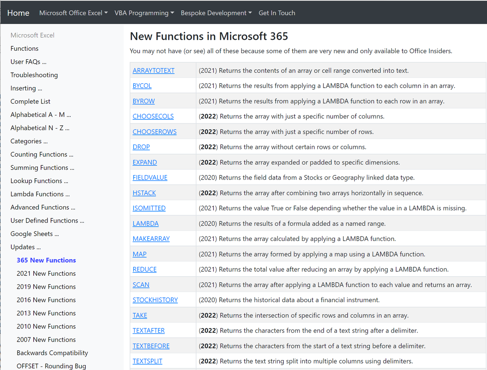Image resolution: width=487 pixels, height=370 pixels.
Task: Open the STOCKHISTORY function link
Action: tap(155, 300)
